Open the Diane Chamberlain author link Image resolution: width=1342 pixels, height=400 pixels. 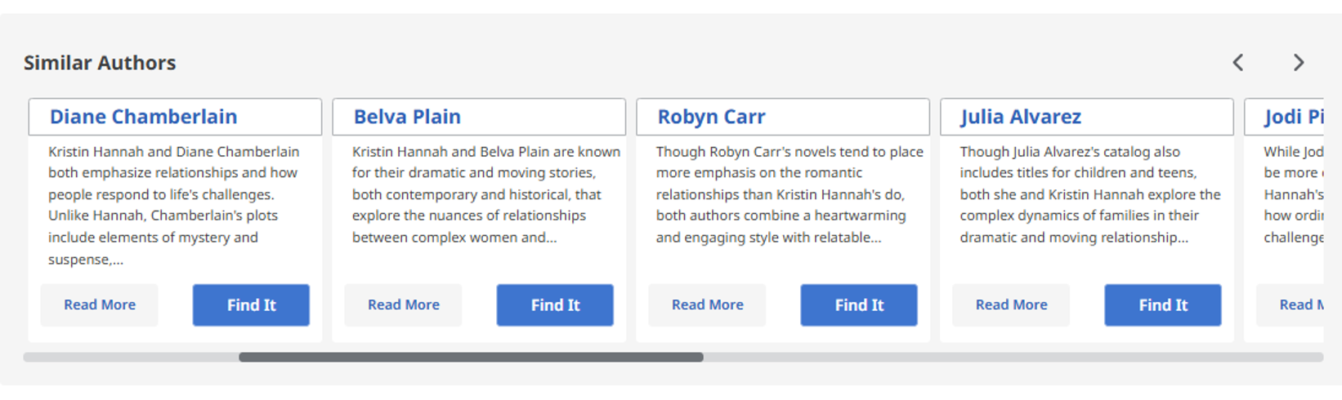(143, 117)
